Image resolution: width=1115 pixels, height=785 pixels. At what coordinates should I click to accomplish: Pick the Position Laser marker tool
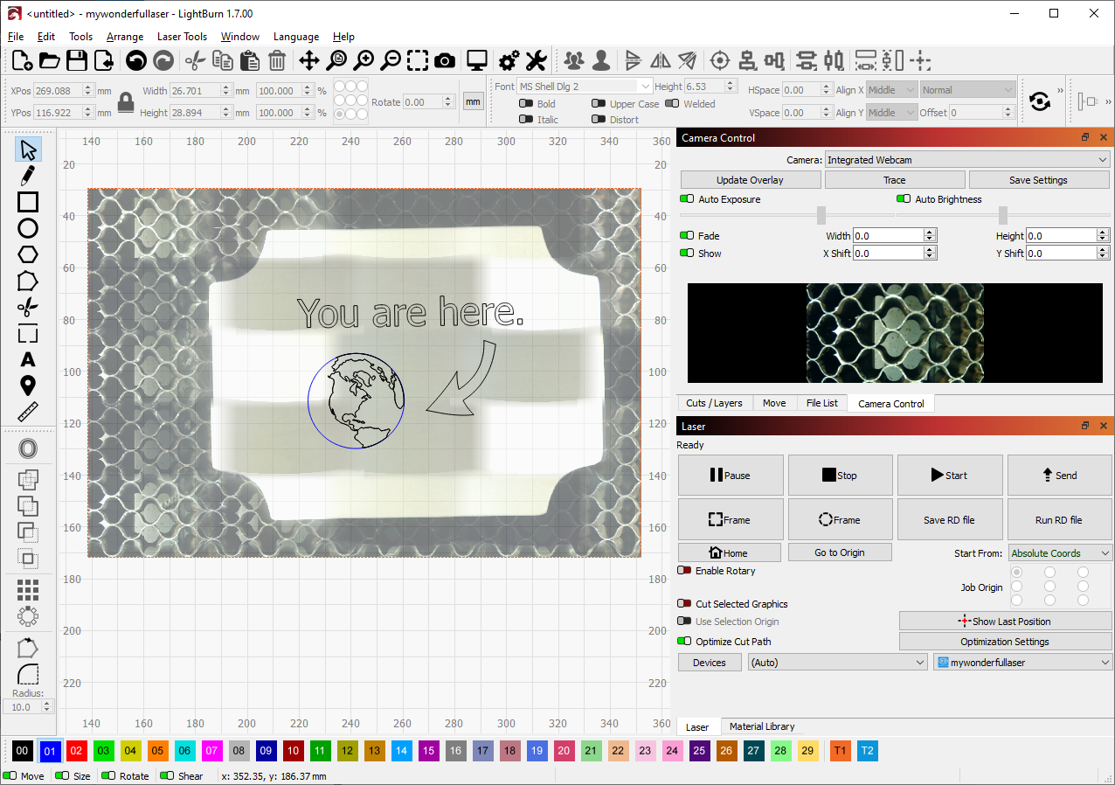[28, 386]
